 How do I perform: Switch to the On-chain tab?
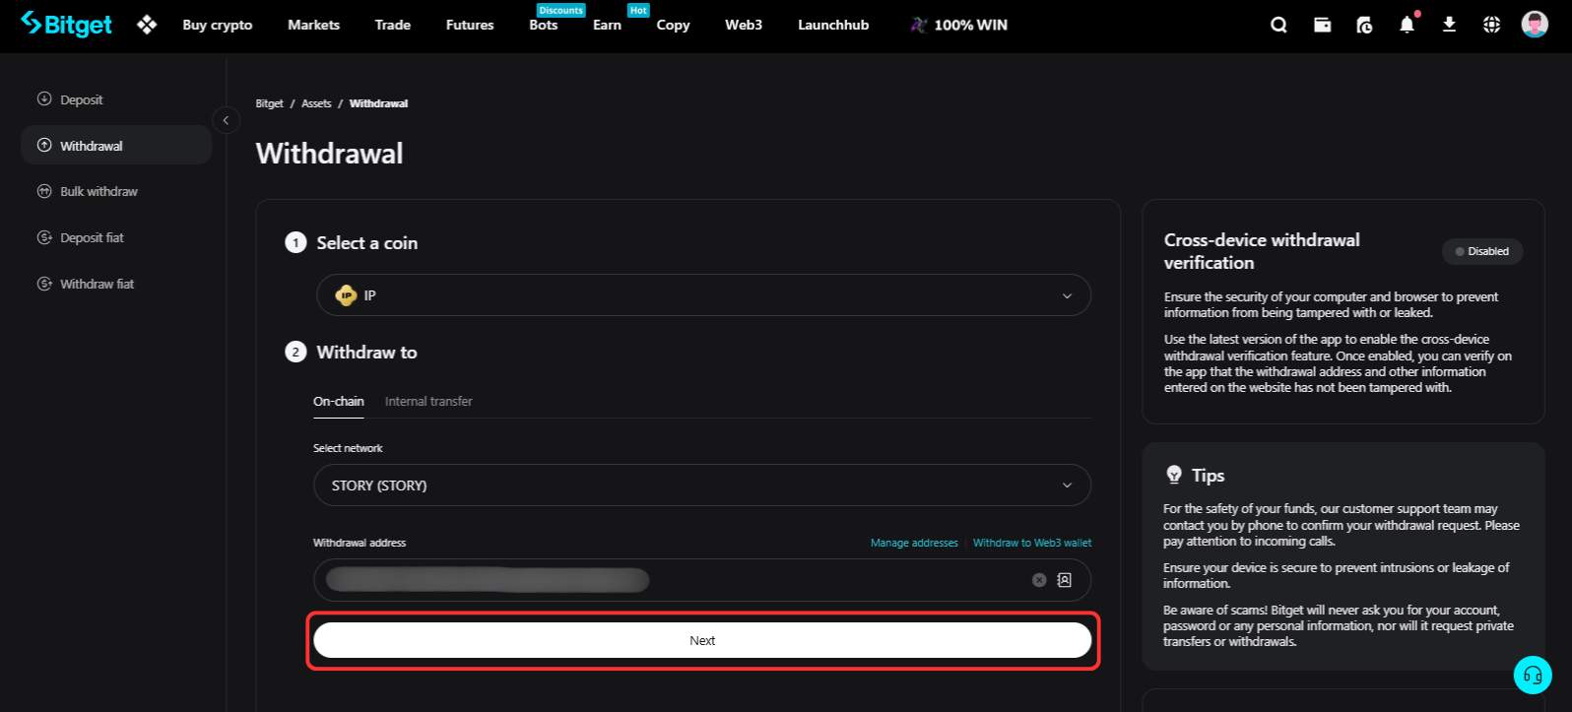pos(339,401)
